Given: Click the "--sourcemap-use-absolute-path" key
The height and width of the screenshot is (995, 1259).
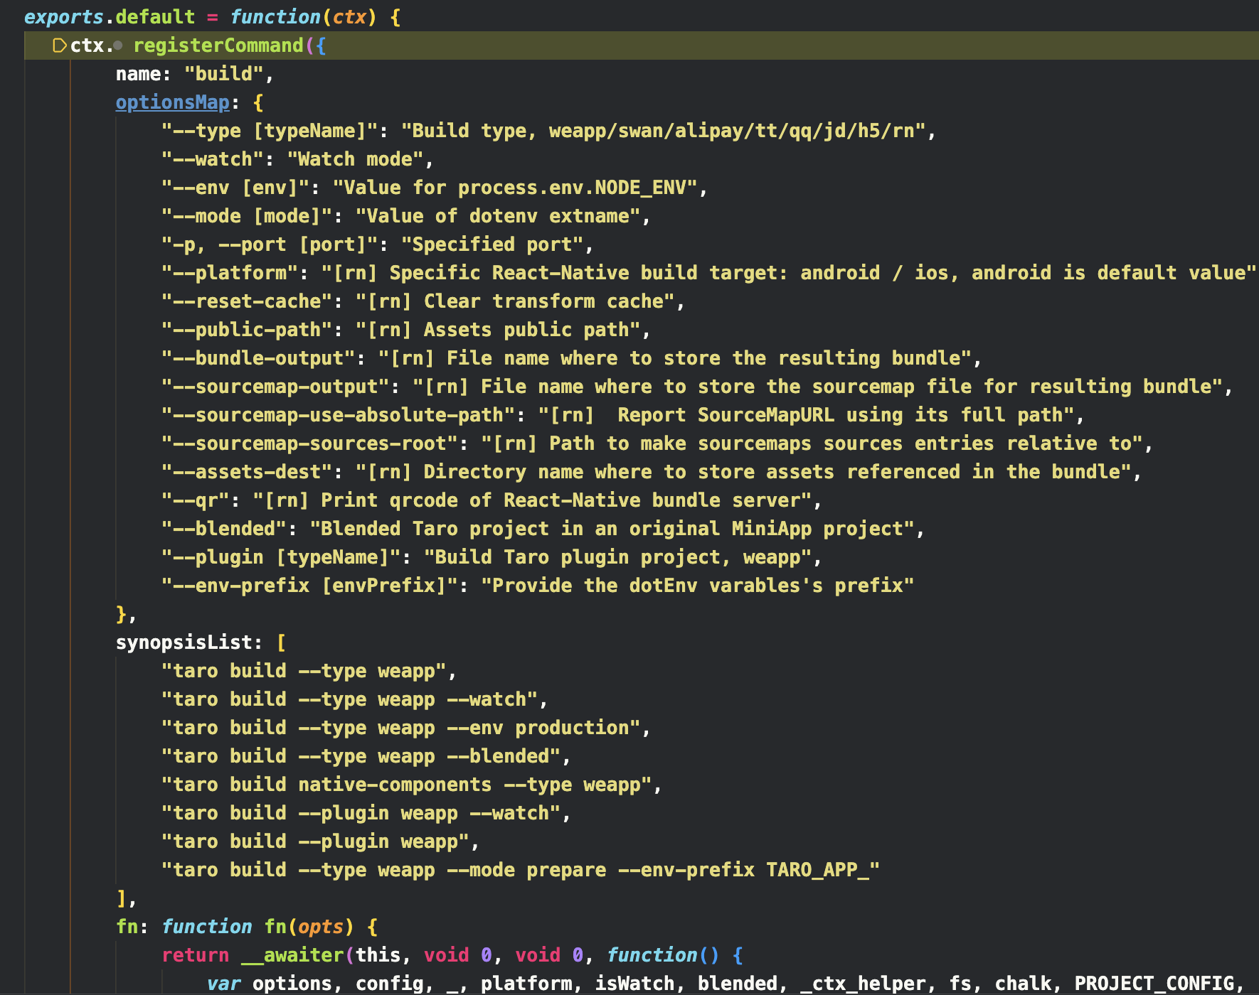Looking at the screenshot, I should 338,415.
